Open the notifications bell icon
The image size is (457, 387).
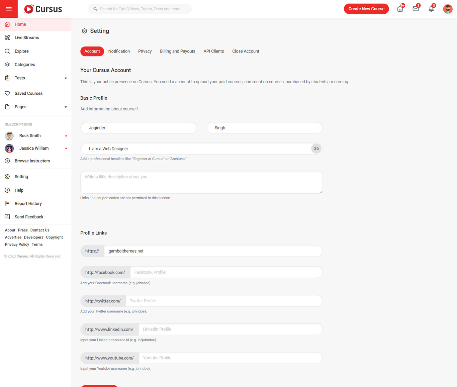431,9
